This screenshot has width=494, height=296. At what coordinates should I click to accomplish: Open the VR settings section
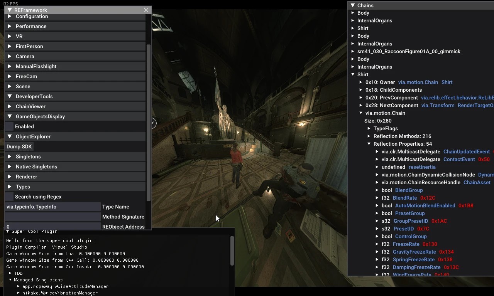75,36
